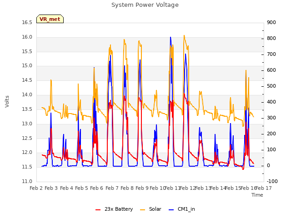Click the Solar spike on Feb 3
The height and width of the screenshot is (218, 291).
[51, 80]
